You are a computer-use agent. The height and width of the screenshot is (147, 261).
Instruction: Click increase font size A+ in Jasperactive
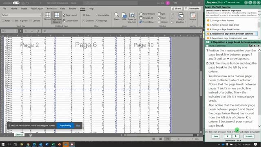[x=259, y=46]
